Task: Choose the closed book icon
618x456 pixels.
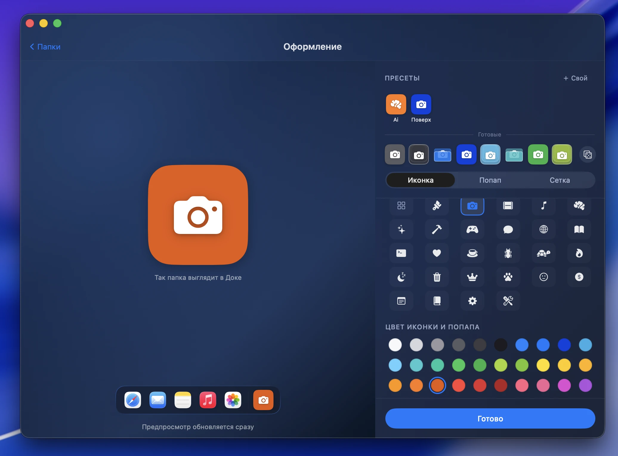Action: click(437, 301)
